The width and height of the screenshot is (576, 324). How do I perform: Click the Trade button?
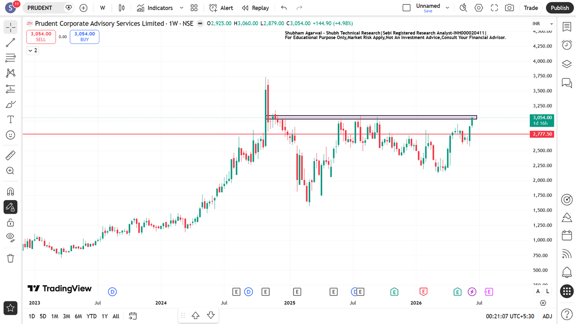(x=531, y=8)
